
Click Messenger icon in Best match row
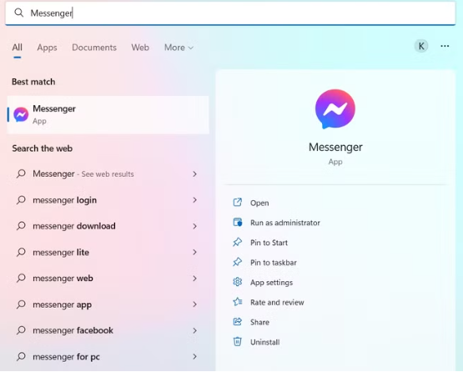21,114
